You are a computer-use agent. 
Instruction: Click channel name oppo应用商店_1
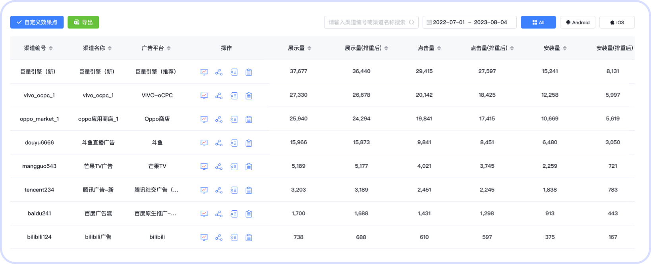98,119
